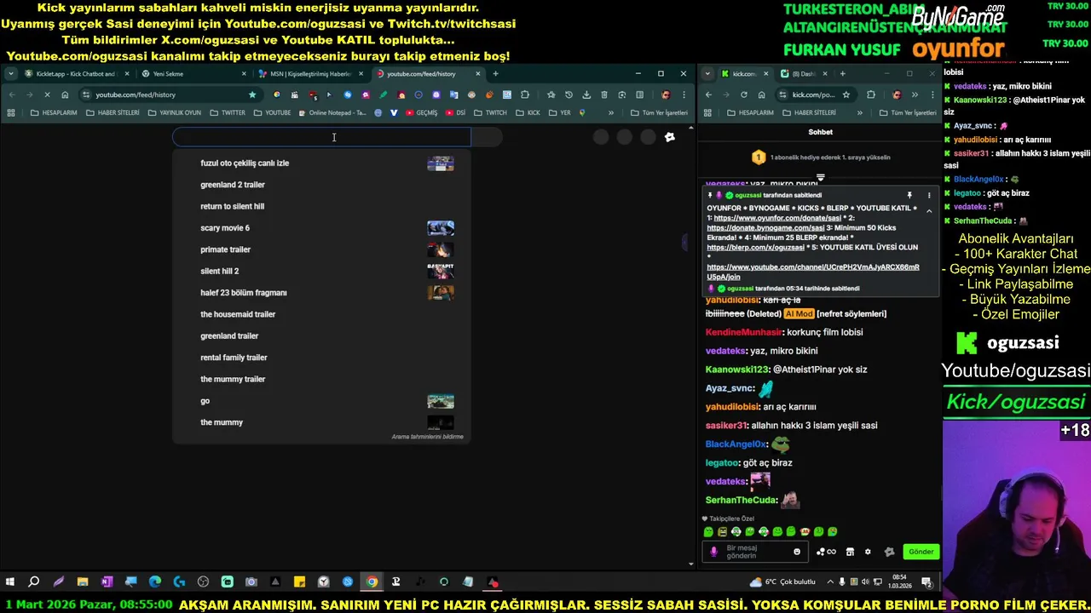Select suggestion halef 23 bölüm fragmanı
Screen dimensions: 1091x613
[321, 293]
